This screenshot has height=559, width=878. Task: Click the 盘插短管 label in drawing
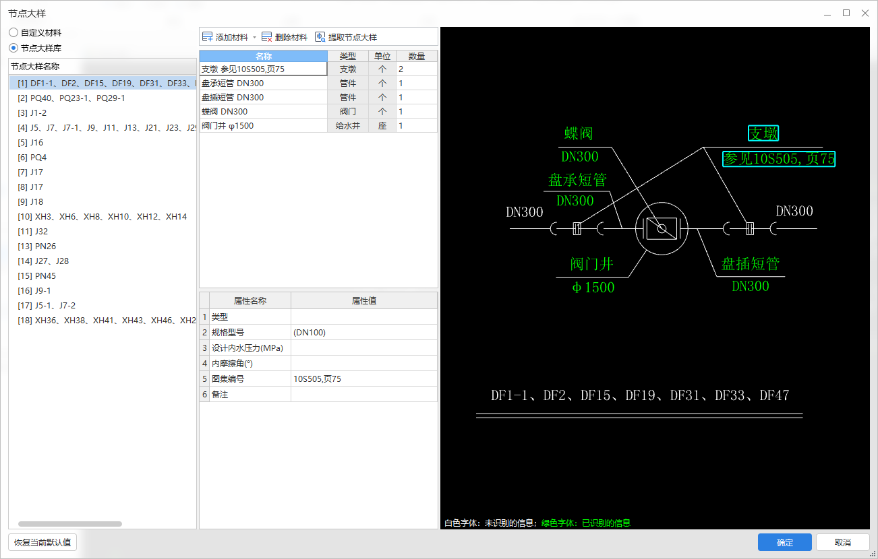(x=751, y=263)
